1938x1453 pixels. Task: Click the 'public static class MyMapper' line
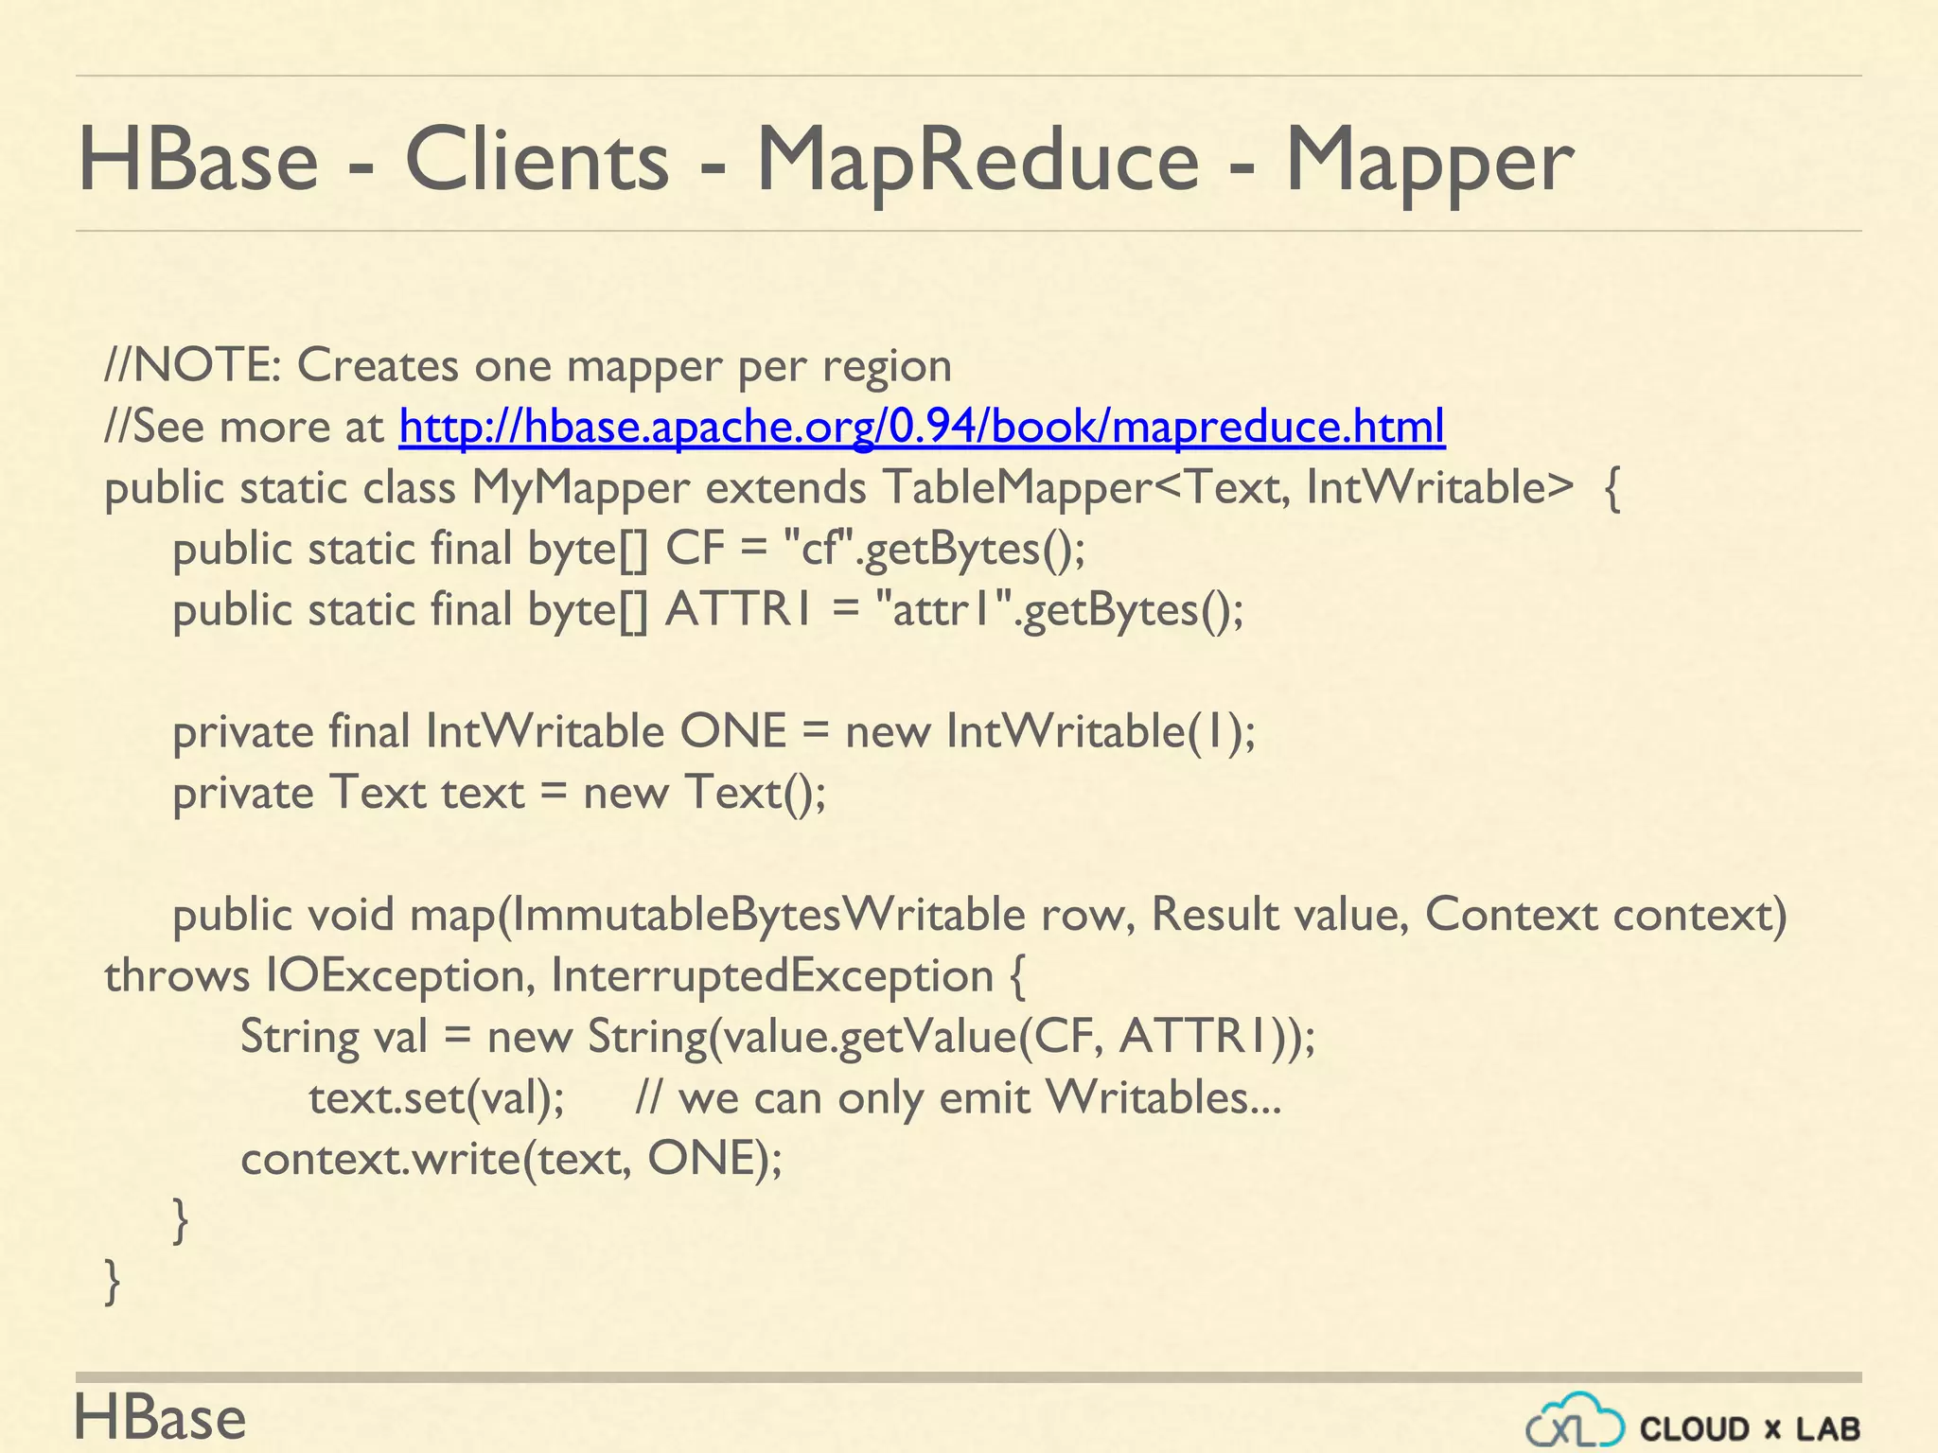tap(862, 488)
